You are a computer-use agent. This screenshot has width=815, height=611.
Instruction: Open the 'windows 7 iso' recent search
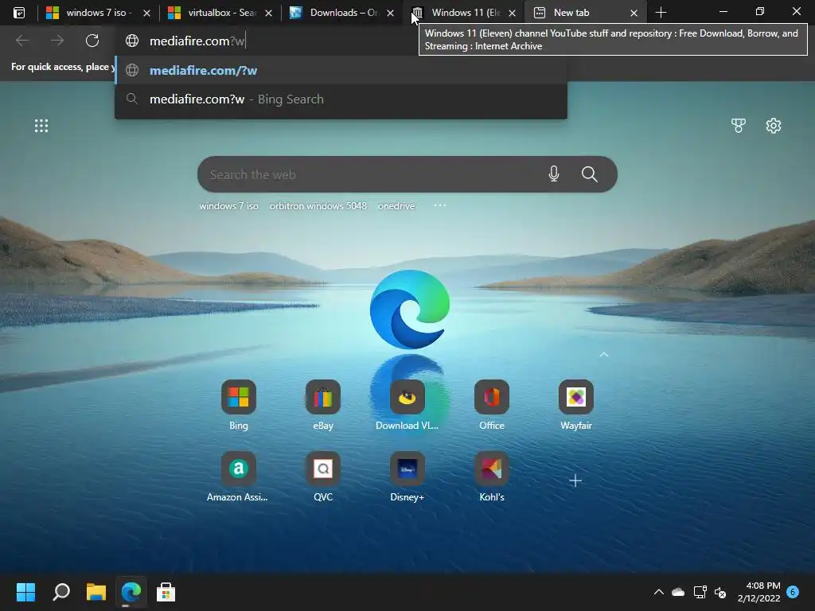(228, 206)
